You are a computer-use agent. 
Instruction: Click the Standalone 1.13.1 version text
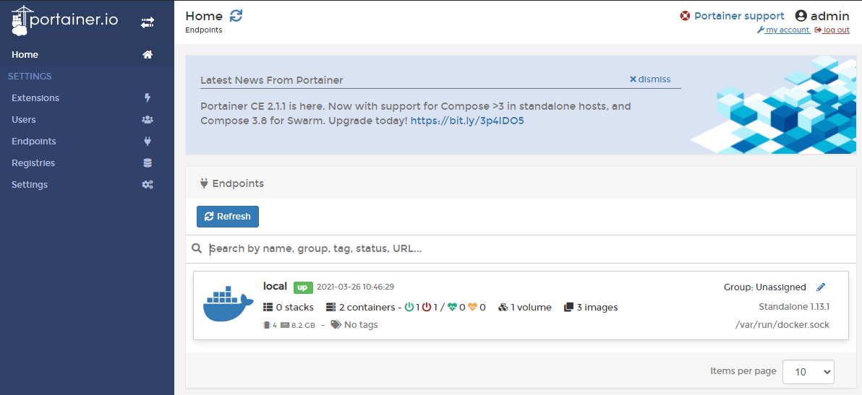[x=794, y=307]
